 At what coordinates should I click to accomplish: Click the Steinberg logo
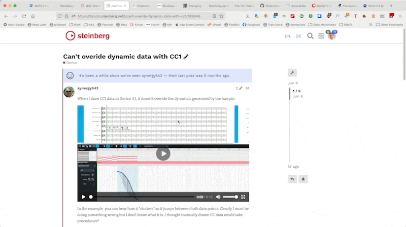pyautogui.click(x=87, y=36)
